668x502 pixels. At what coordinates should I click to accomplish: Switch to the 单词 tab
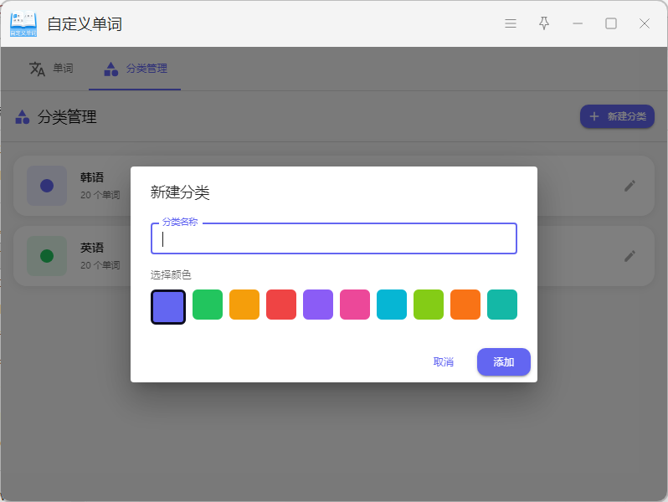click(x=52, y=69)
